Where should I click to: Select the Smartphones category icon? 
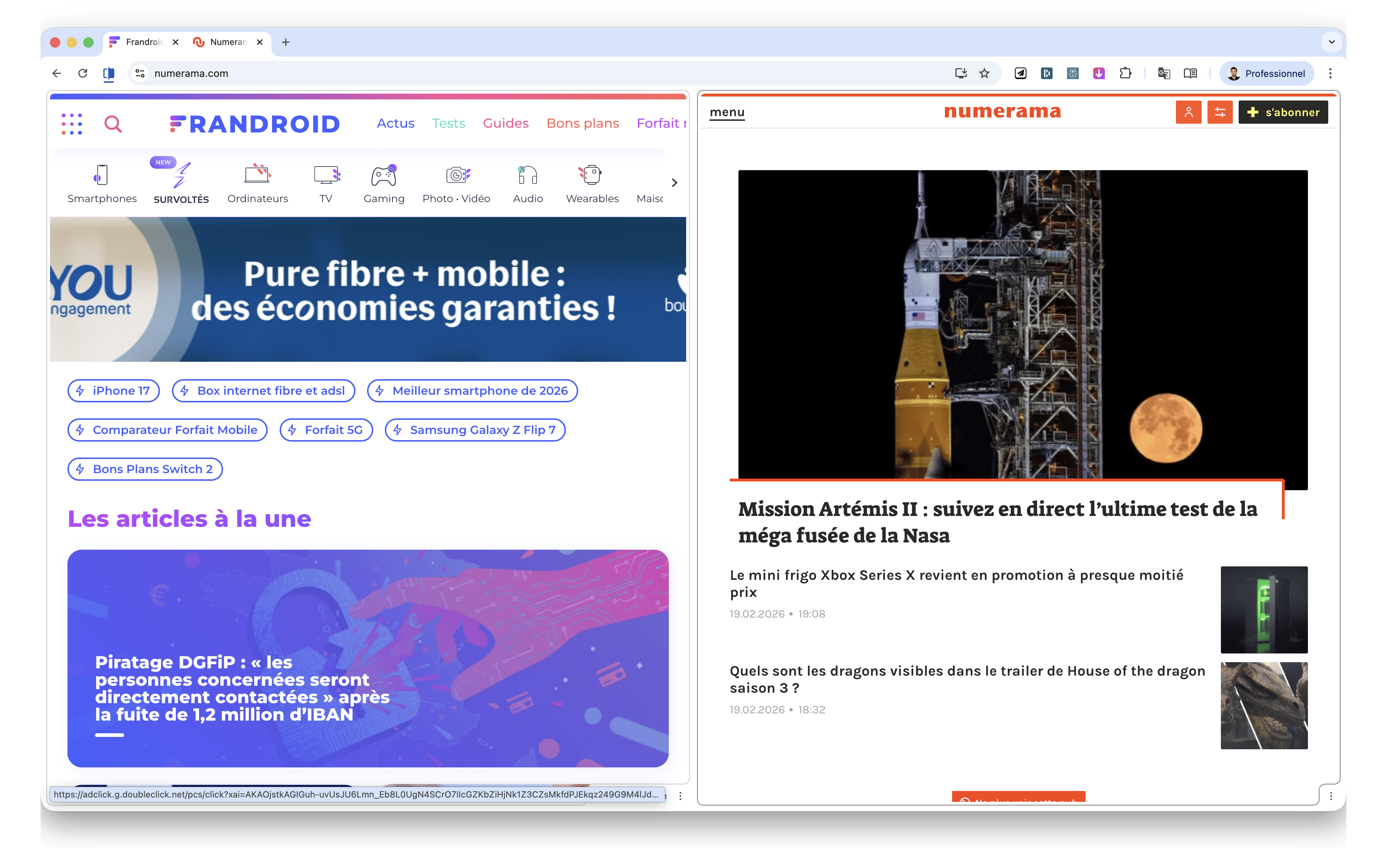pos(101,175)
